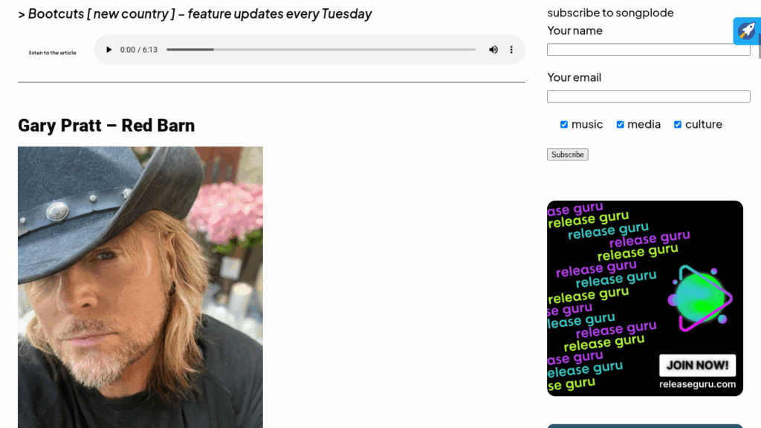Click the Bootcuts new country headline
This screenshot has width=761, height=428.
click(x=195, y=13)
